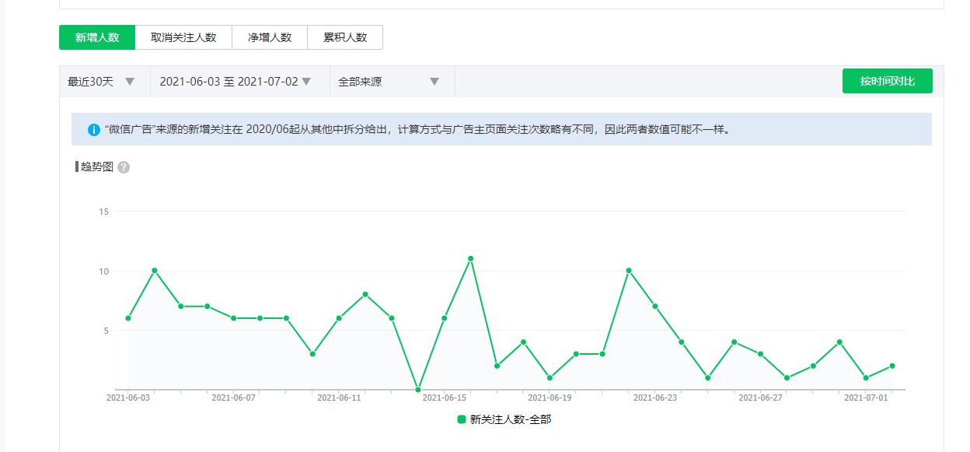
Task: Open the 累积人数 tab
Action: tap(345, 37)
